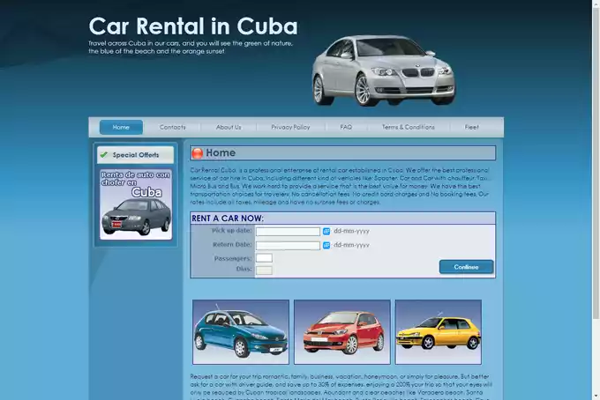
Task: Select the FAQ menu item
Action: click(x=346, y=127)
